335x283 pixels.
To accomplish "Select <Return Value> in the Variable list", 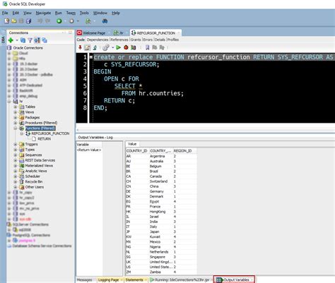I will 89,150.
